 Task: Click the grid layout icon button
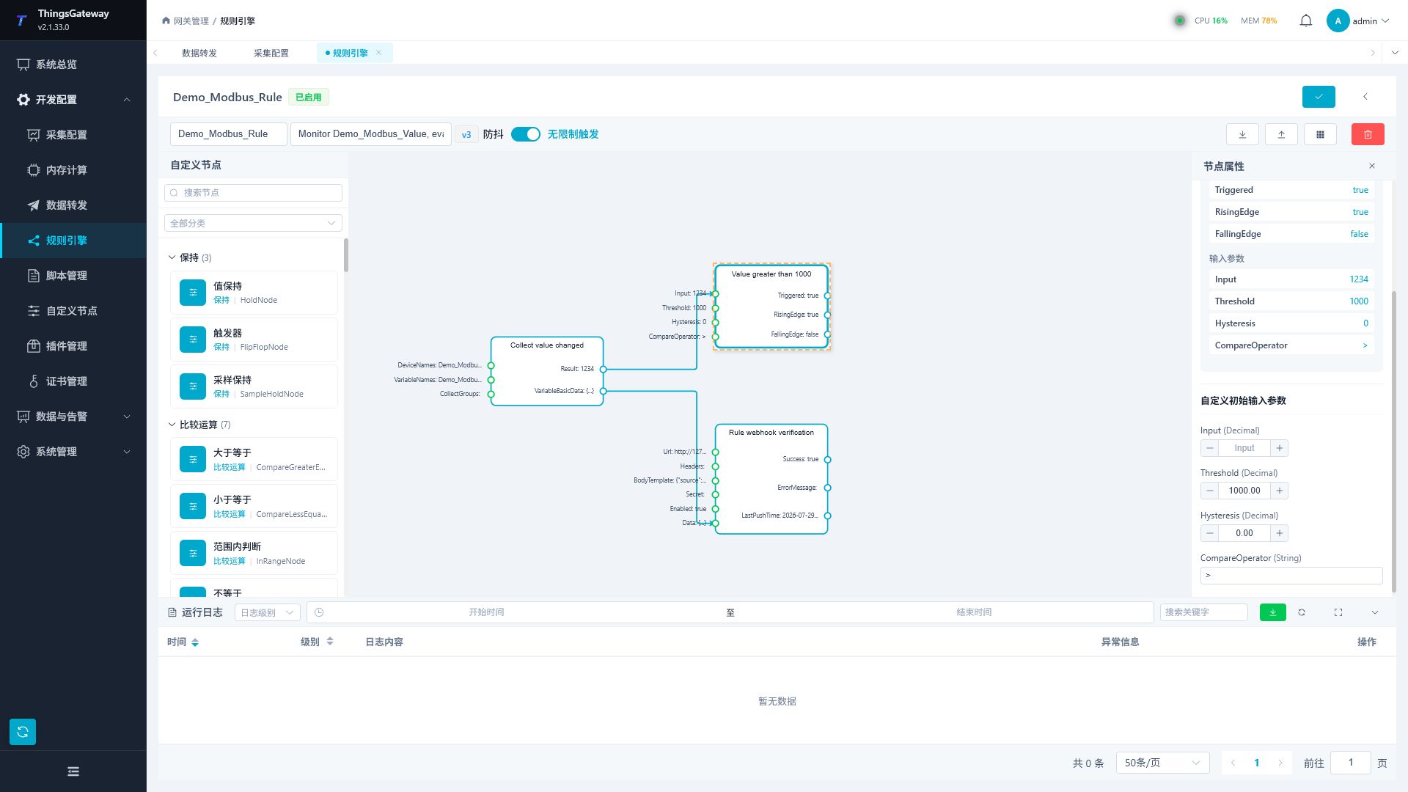coord(1320,134)
